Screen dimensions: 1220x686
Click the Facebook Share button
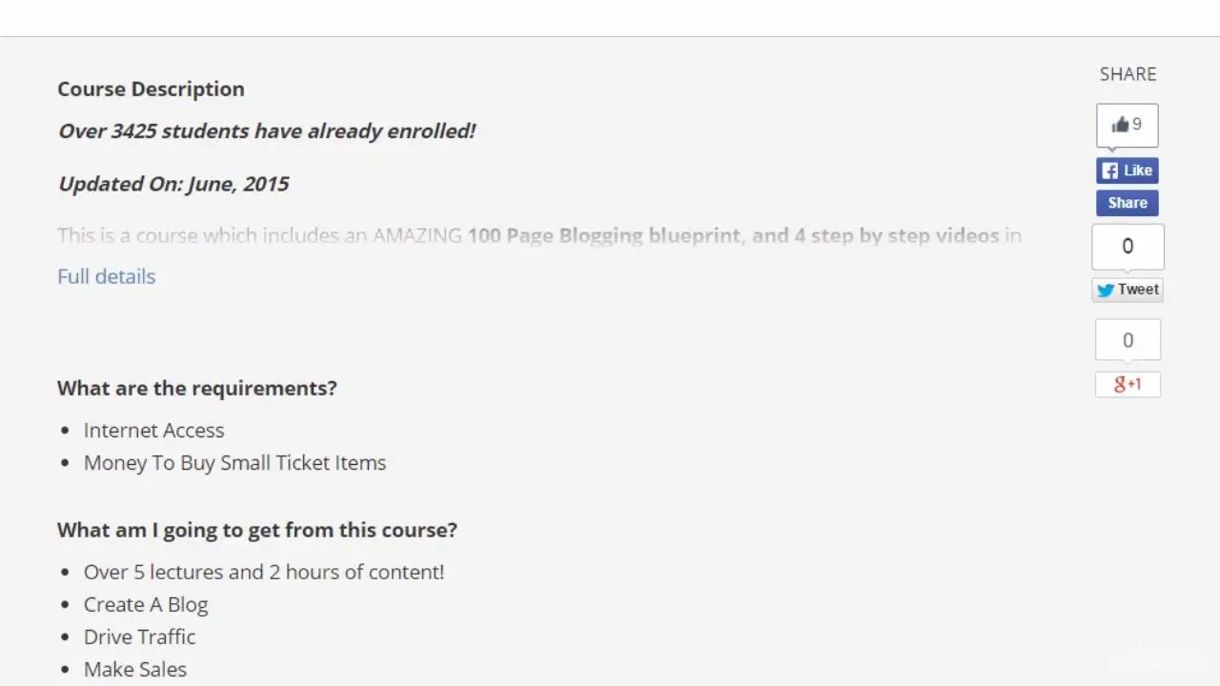point(1128,203)
